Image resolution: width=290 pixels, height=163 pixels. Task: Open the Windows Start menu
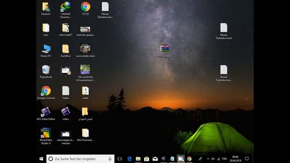pyautogui.click(x=41, y=159)
